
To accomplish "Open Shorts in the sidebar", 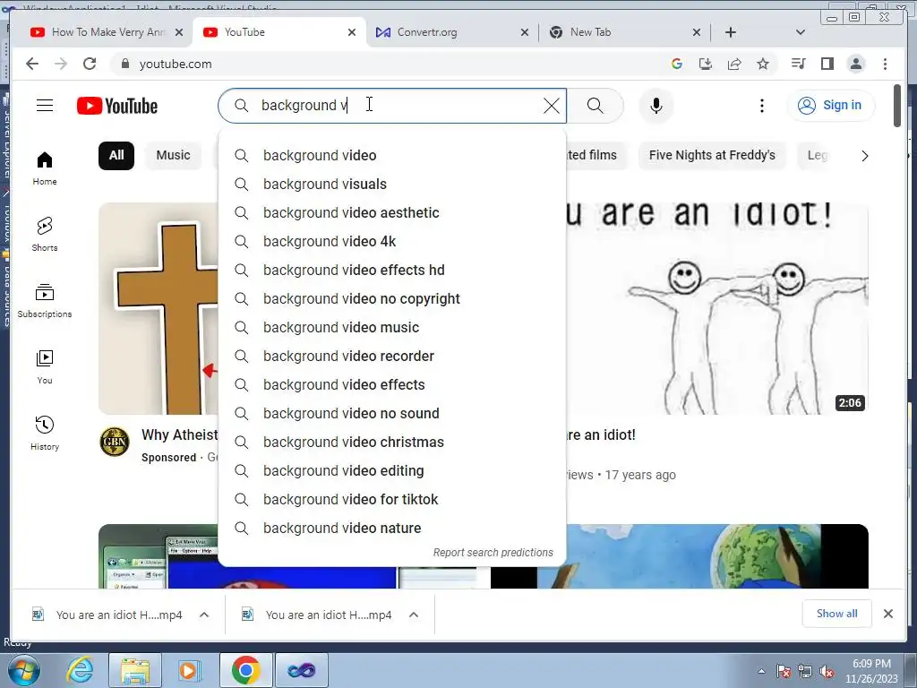I will pyautogui.click(x=45, y=234).
